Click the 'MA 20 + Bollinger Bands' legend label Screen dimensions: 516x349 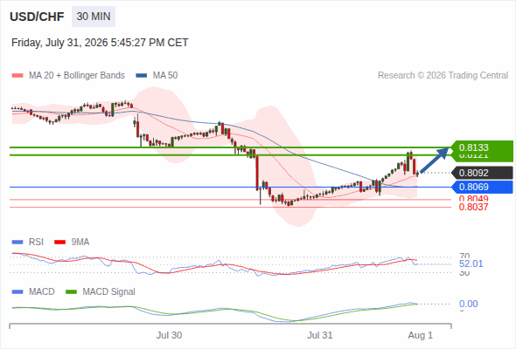tap(77, 76)
